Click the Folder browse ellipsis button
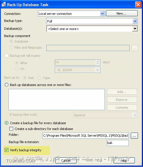Screen dimensions: 143x167 (x=134, y=136)
